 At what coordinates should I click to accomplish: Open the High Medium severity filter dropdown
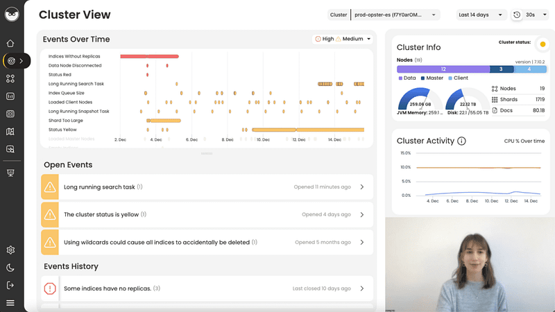click(343, 39)
